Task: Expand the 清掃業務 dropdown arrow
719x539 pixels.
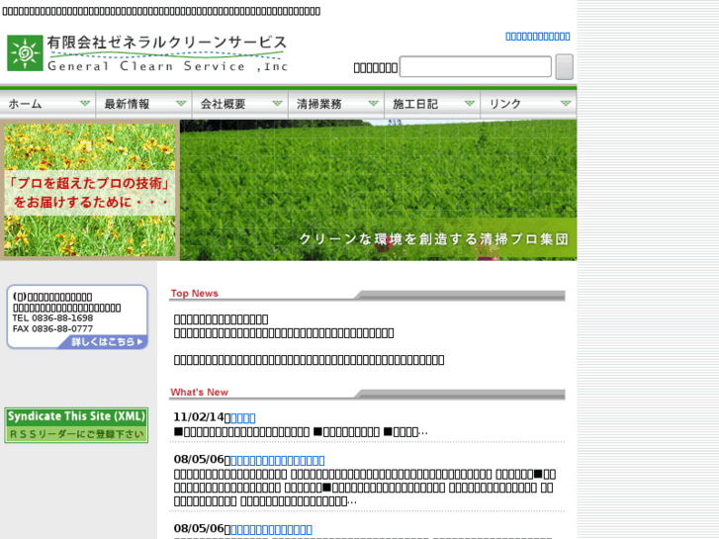Action: click(x=374, y=103)
